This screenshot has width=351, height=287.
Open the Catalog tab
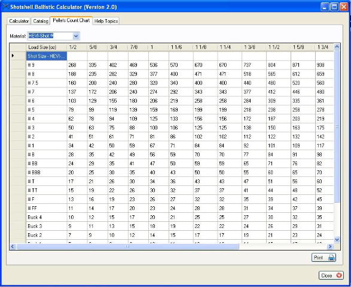click(41, 21)
